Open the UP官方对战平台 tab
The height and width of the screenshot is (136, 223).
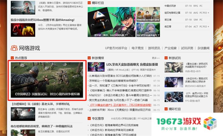(x=116, y=48)
